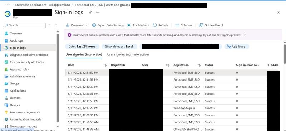Screen dimensions: 286x131
Task: Click the Assigned roles icon
Action: pyautogui.click(x=6, y=69)
